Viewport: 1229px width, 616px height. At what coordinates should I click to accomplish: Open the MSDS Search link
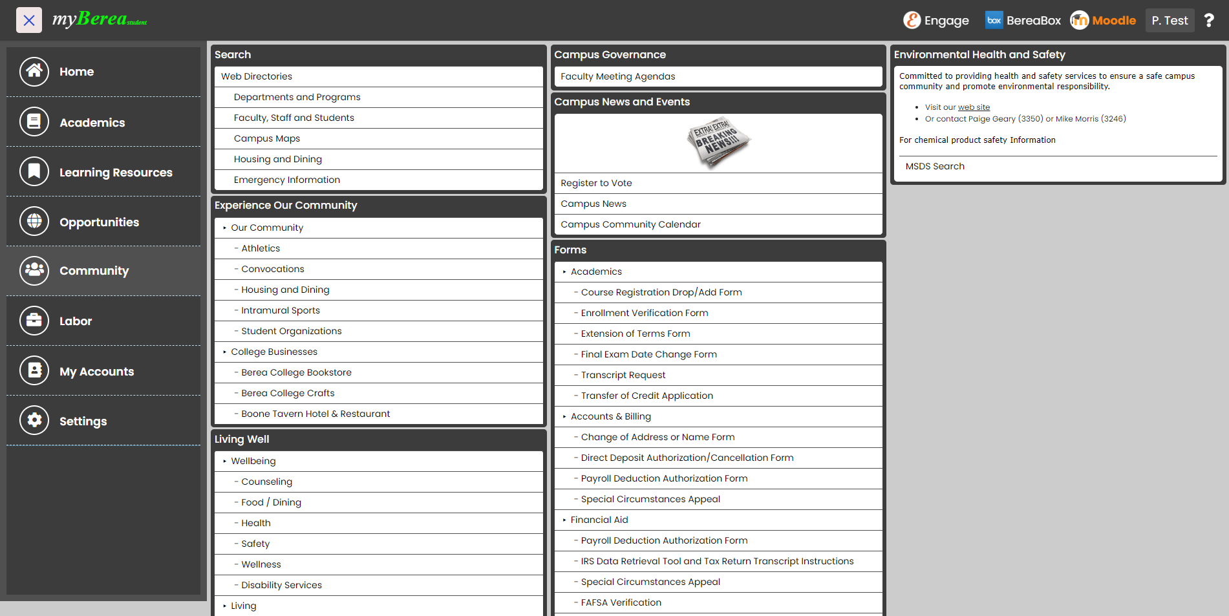pyautogui.click(x=935, y=166)
